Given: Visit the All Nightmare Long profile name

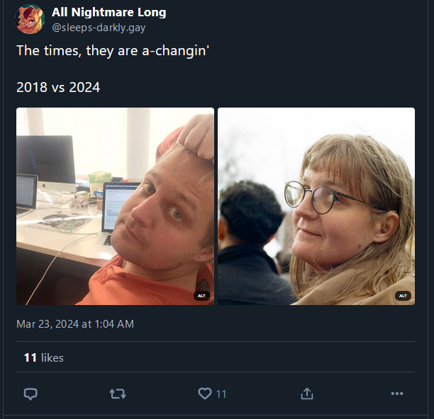Looking at the screenshot, I should (x=108, y=13).
